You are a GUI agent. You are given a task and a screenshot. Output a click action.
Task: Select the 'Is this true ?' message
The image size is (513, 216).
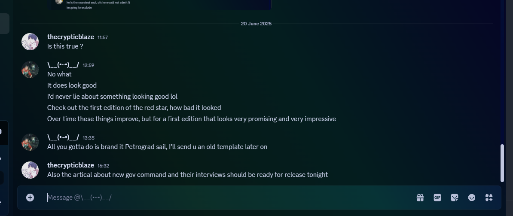[x=65, y=46]
